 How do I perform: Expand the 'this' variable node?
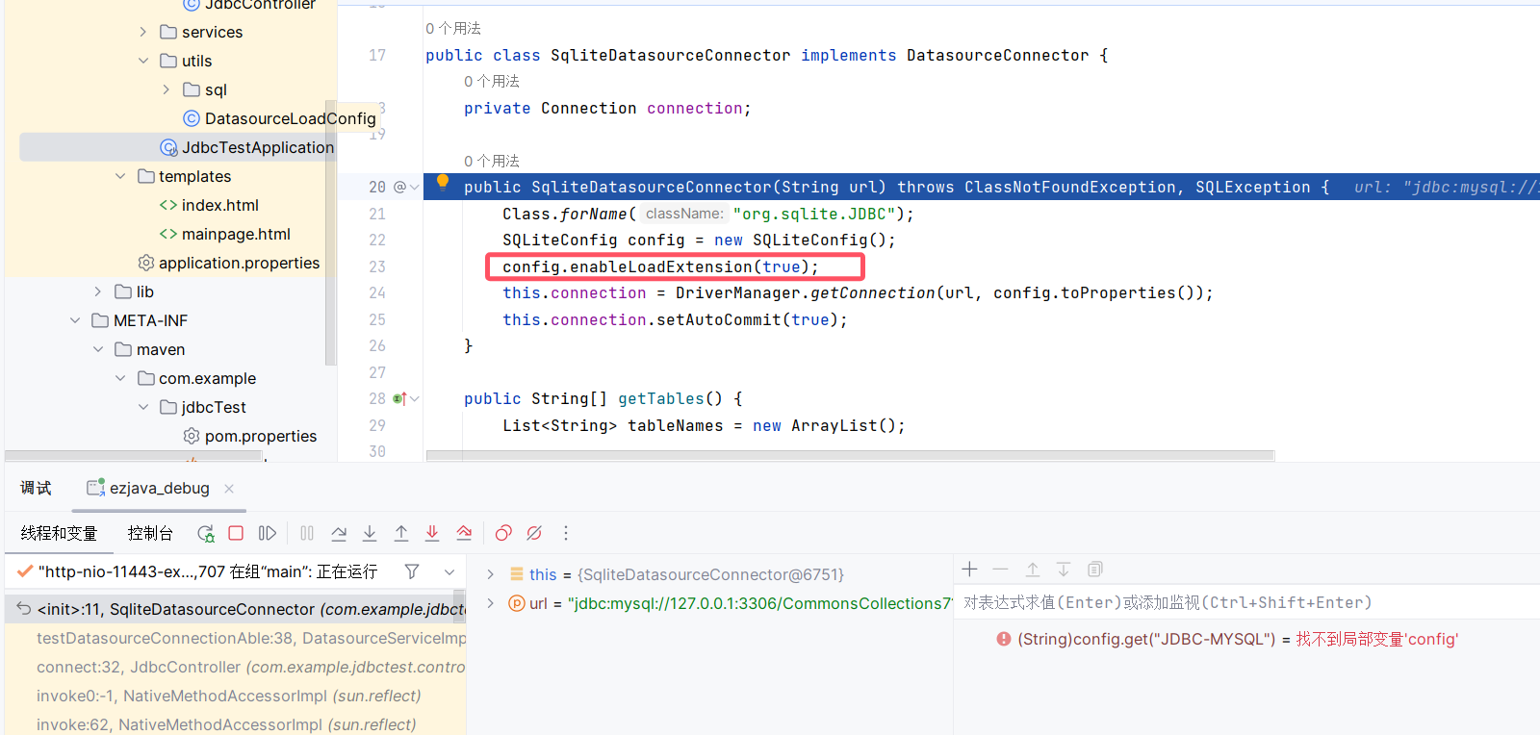coord(490,574)
